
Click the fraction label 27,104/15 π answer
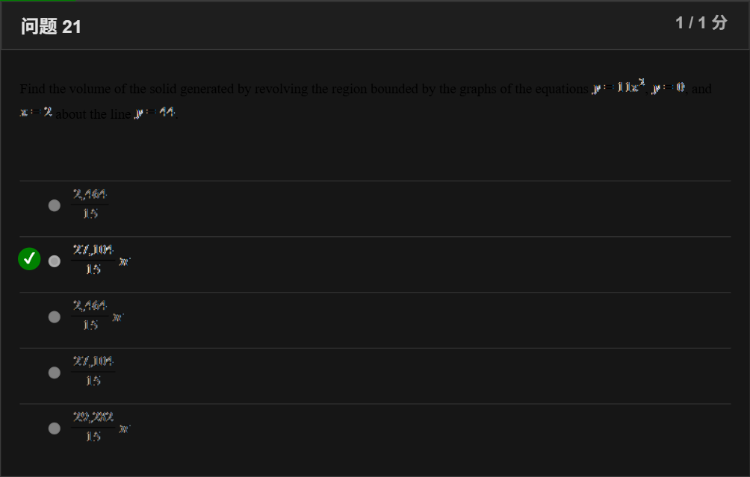point(100,260)
